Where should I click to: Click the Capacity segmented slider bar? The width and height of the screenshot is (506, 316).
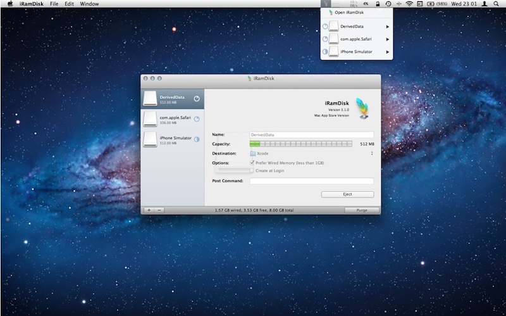pos(301,144)
